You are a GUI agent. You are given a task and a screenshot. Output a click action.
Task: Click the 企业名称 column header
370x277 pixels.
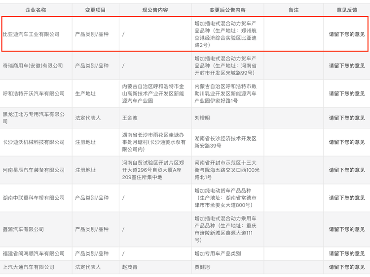(x=36, y=10)
